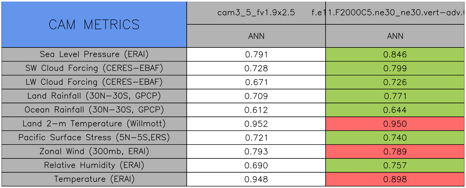Select the cam3_5_fv1.9x2.5 column header
Screen dimensions: 466x188
[x=256, y=13]
